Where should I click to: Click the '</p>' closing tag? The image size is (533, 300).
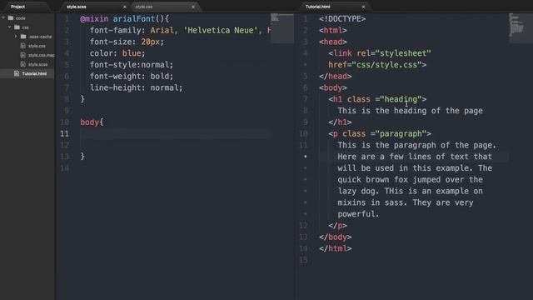pos(337,226)
